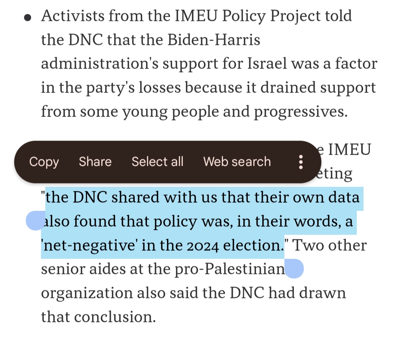Tap the right text selection handle
Viewport: 397px width, 342px height.
pyautogui.click(x=294, y=270)
